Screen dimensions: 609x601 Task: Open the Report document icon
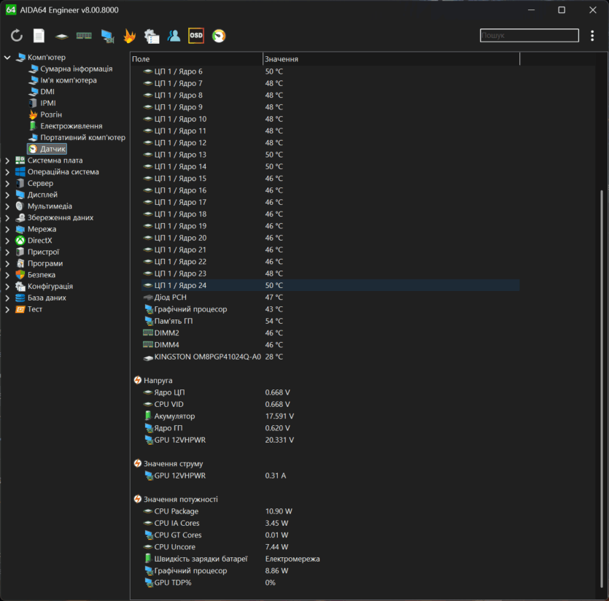coord(39,36)
